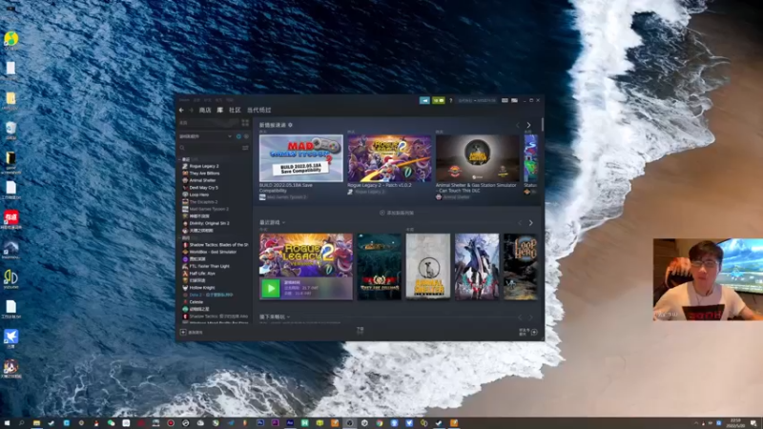Open File Explorer from the taskbar
The height and width of the screenshot is (429, 763).
pos(36,423)
